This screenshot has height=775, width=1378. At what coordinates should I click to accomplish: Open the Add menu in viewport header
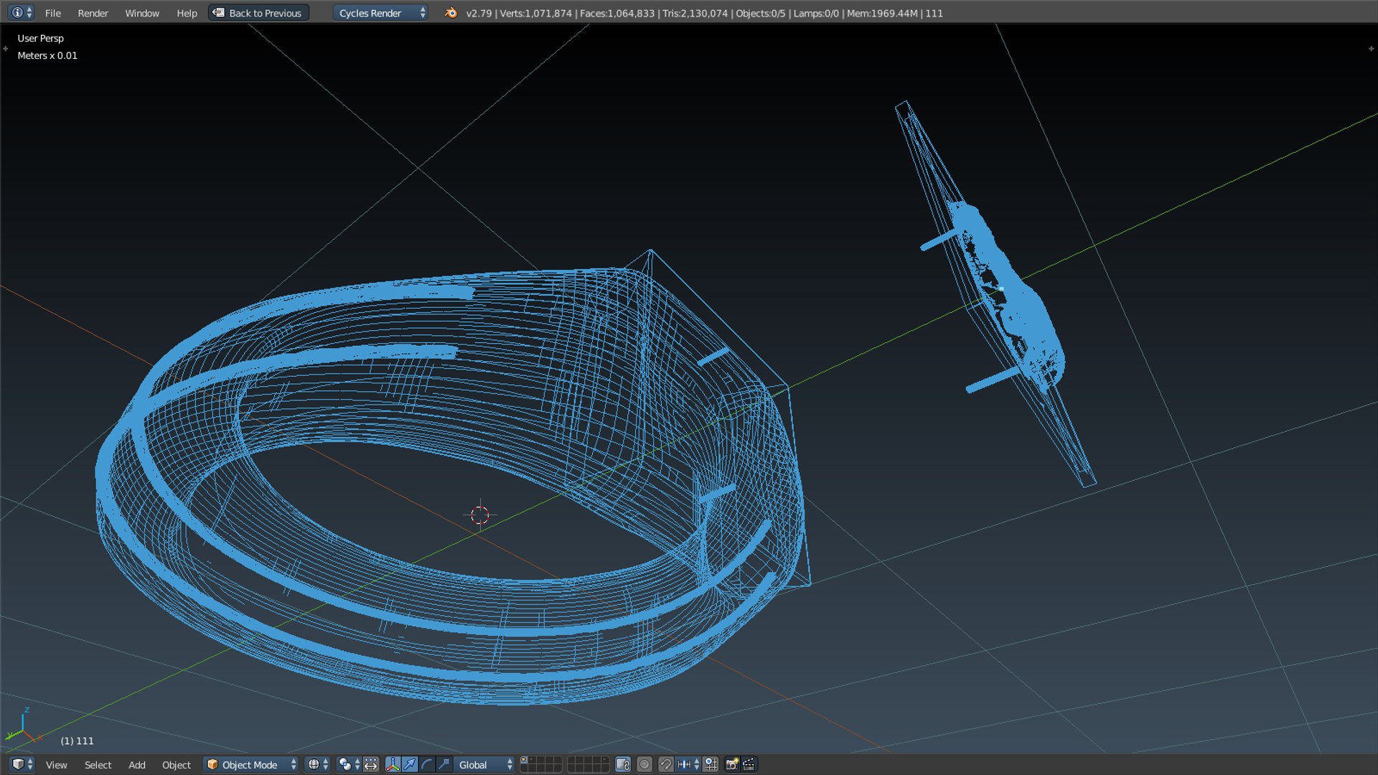coord(136,765)
